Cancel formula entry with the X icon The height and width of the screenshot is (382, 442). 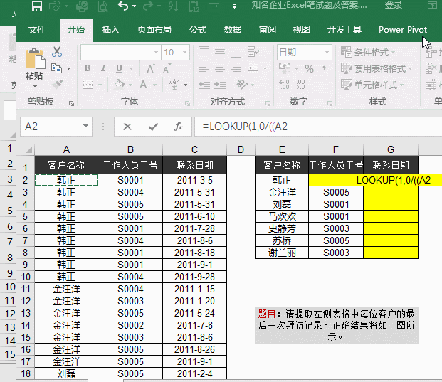127,127
